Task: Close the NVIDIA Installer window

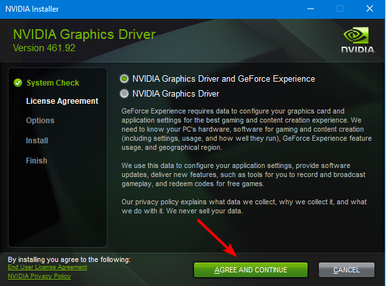Action: coord(370,9)
